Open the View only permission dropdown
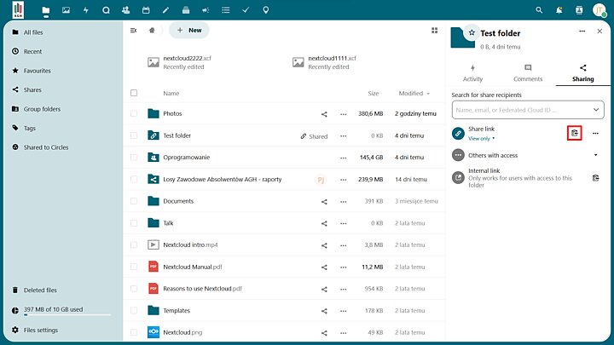Viewport: 614px width, 345px height. click(482, 138)
